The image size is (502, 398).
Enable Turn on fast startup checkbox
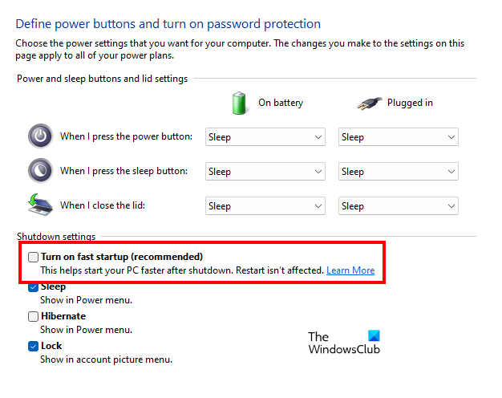33,257
